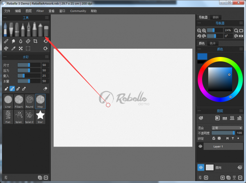Screen dimensions: 246x183
Task: Open the Community menu
Action: point(78,11)
